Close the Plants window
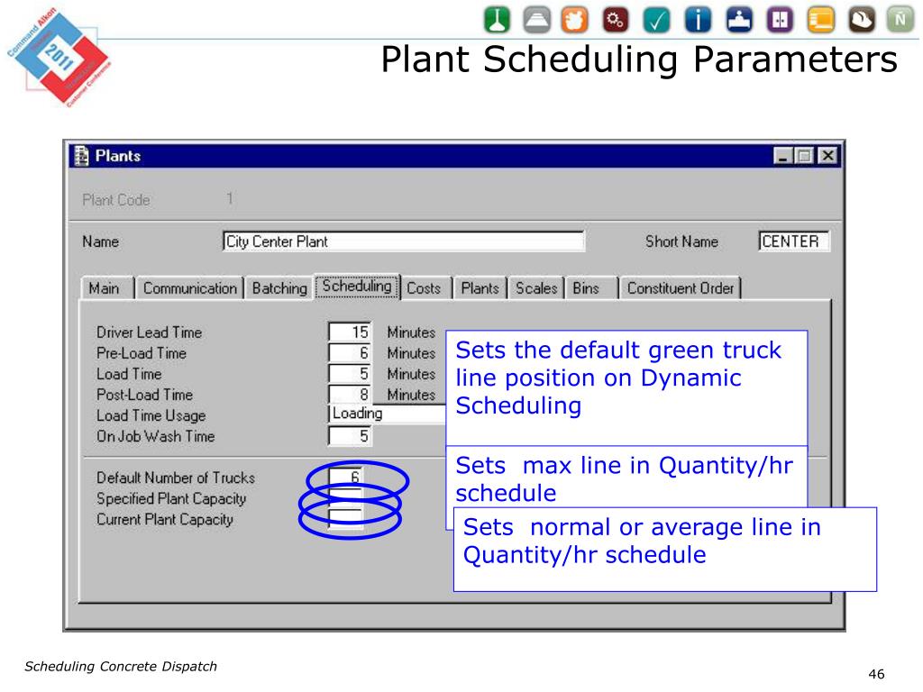The image size is (923, 692). pos(828,156)
